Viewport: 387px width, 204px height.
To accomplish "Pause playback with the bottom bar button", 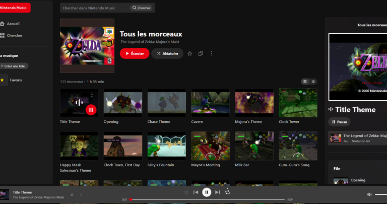I will [x=207, y=192].
